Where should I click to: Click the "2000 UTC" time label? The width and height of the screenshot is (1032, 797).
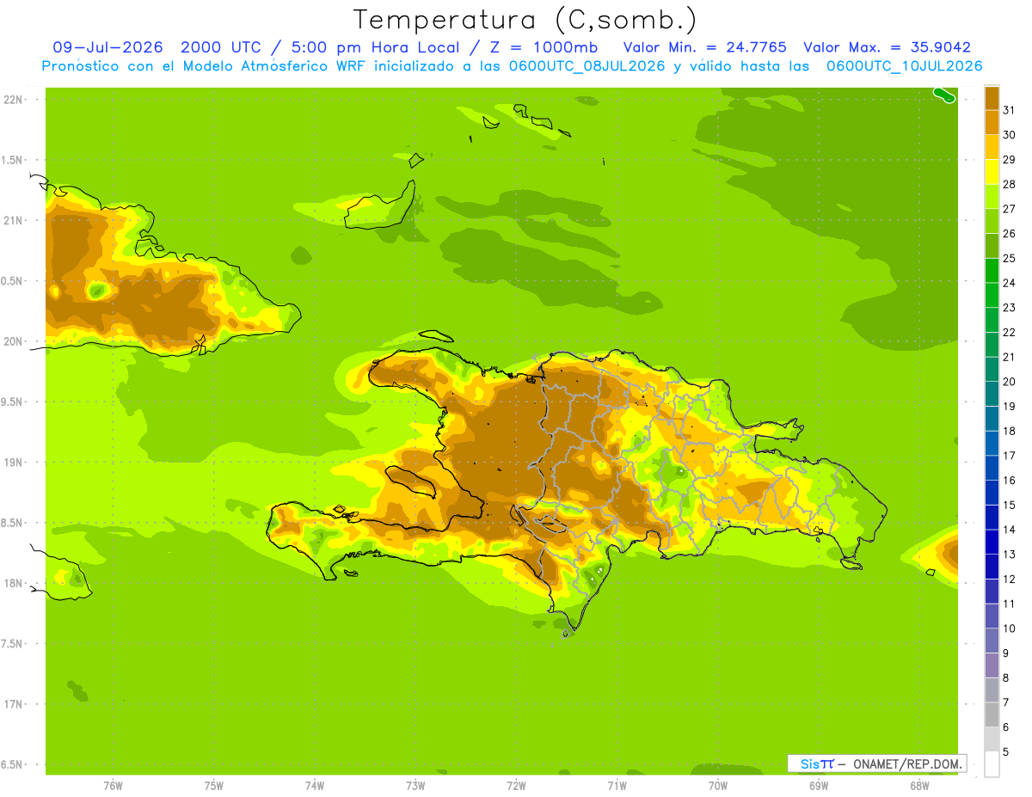point(220,47)
